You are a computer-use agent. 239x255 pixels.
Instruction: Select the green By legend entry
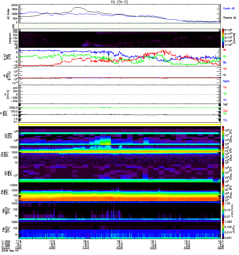225,56
